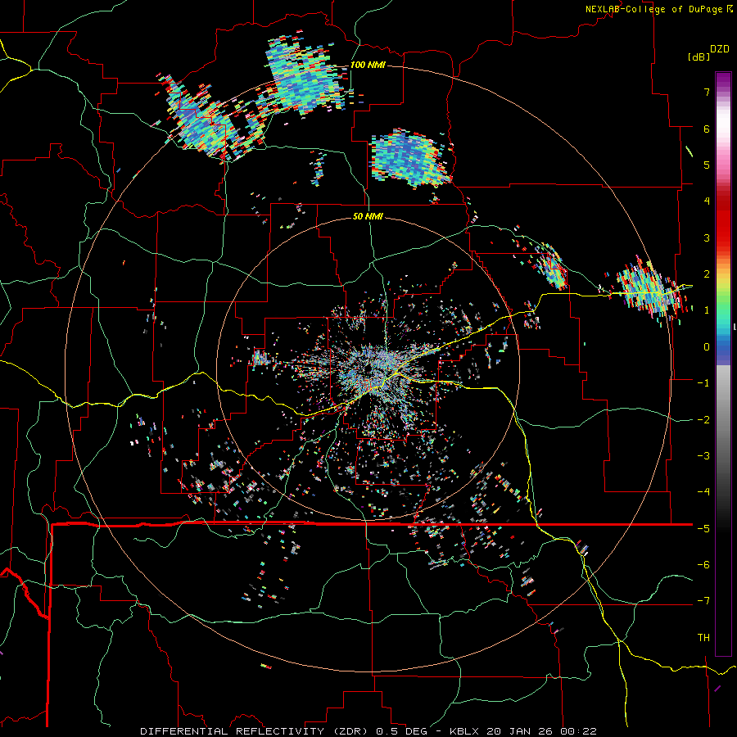Viewport: 737px width, 737px height.
Task: Click the -5 dB tick on color scale
Action: tap(703, 529)
